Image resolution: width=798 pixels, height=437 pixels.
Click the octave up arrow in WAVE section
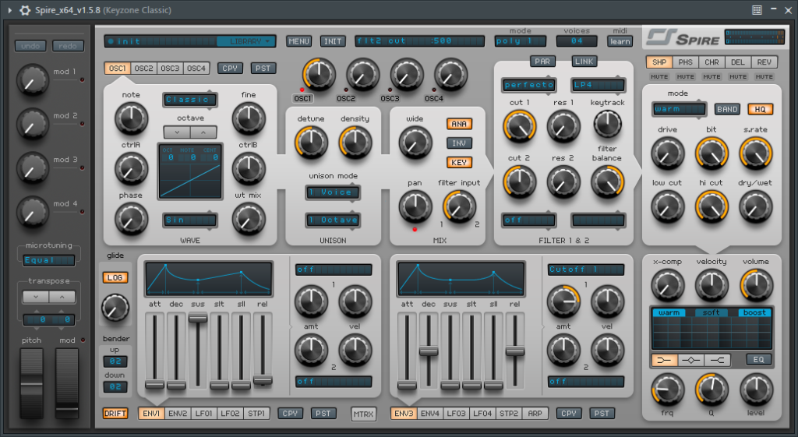(203, 132)
